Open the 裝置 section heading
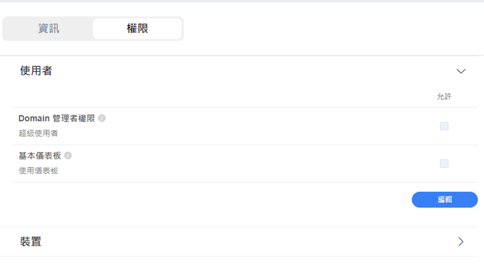 point(31,241)
